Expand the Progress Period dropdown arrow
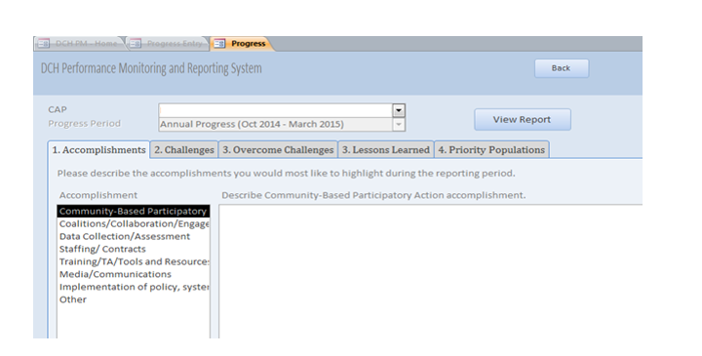Viewport: 702px width, 356px height. coord(399,125)
